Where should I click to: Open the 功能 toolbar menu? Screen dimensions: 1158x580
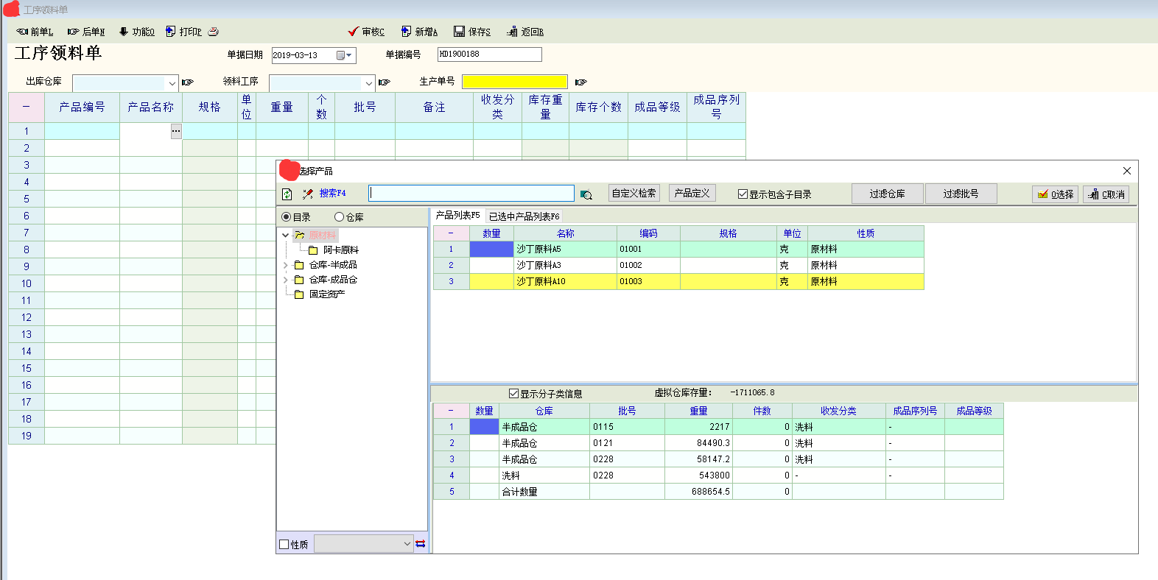click(x=137, y=32)
